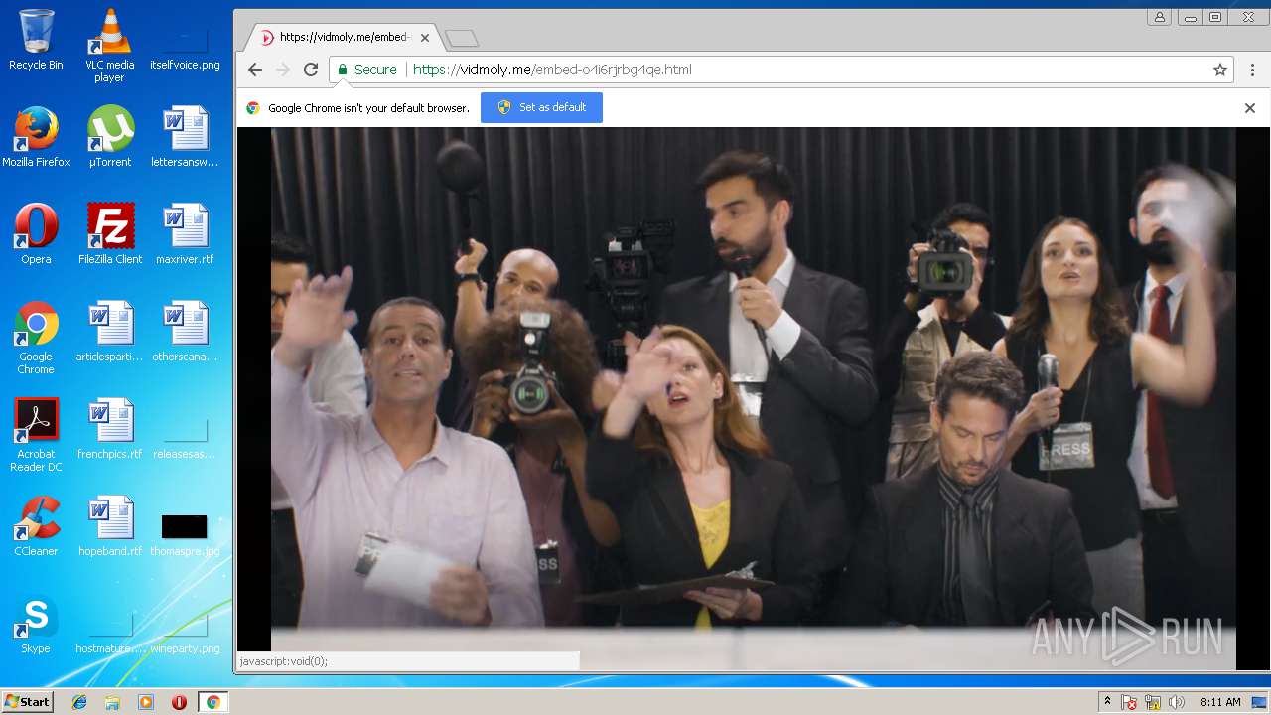Select hostmature... desktop file
1271x715 pixels.
coord(110,632)
